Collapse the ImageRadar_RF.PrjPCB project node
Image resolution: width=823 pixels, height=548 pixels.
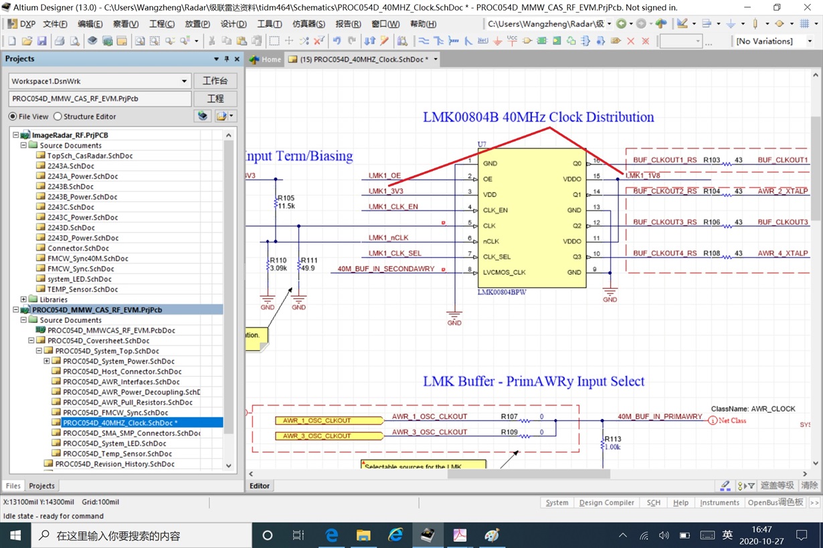tap(16, 135)
